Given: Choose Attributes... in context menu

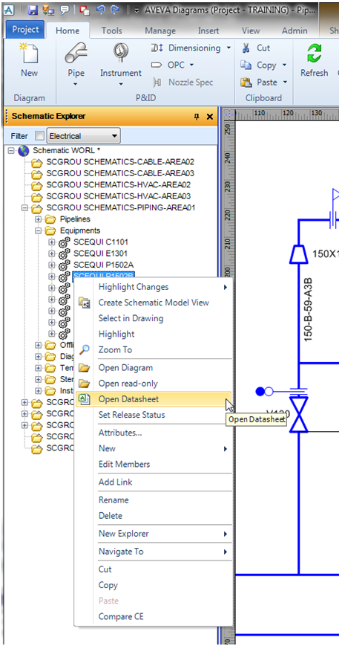Looking at the screenshot, I should [x=154, y=433].
